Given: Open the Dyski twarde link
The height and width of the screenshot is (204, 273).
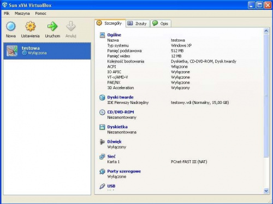Looking at the screenshot, I should coord(120,97).
